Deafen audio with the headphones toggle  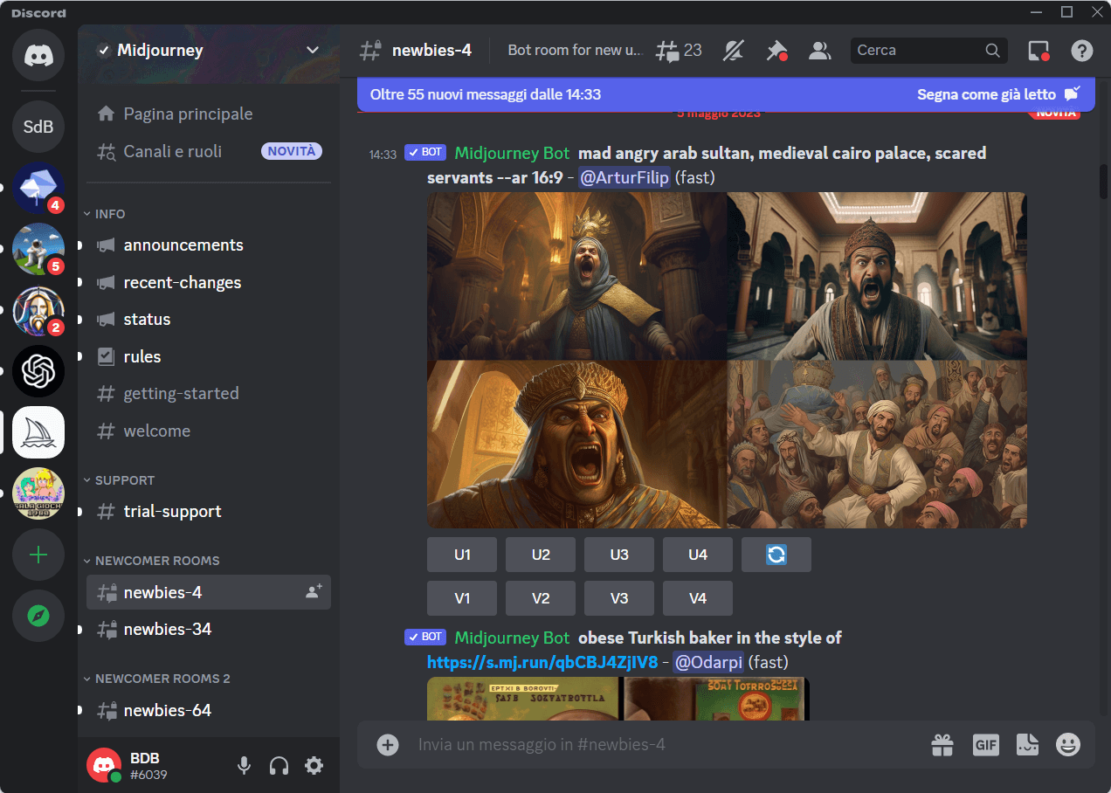279,765
